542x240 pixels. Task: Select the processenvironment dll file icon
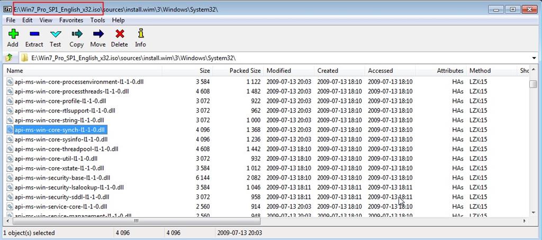point(10,82)
